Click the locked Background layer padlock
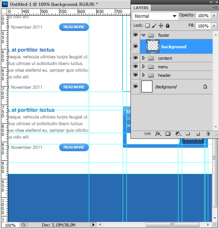This screenshot has height=229, width=219. coord(205,86)
